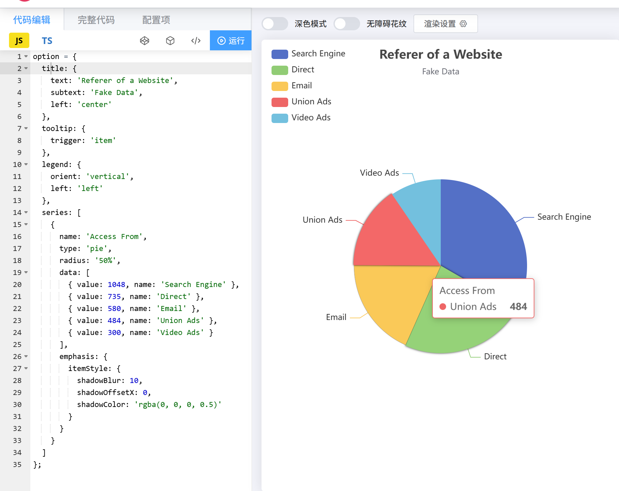This screenshot has height=491, width=619.
Task: Click the play icon in Run button
Action: click(x=221, y=41)
